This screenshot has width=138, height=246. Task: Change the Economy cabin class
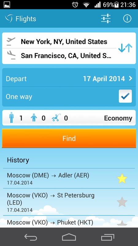pos(118,118)
